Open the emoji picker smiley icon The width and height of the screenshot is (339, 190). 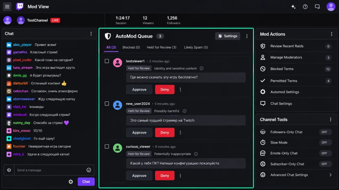pos(89,170)
